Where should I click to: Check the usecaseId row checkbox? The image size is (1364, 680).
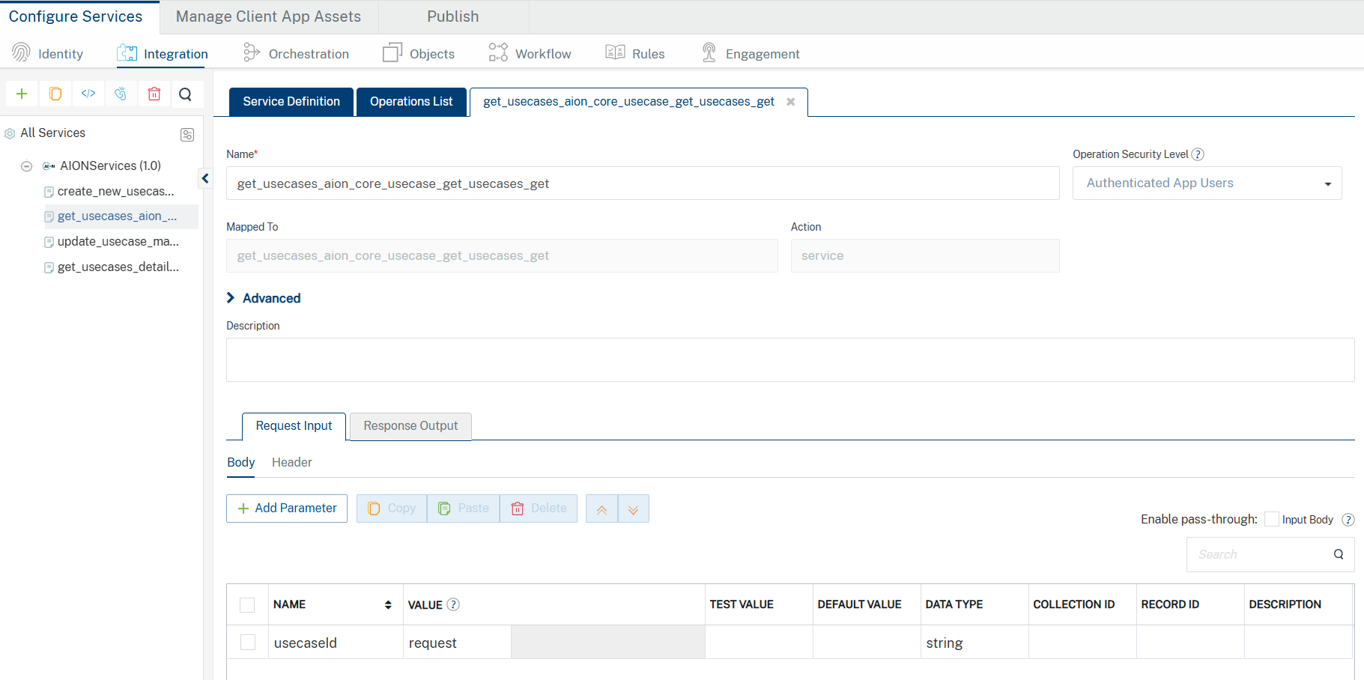point(248,643)
